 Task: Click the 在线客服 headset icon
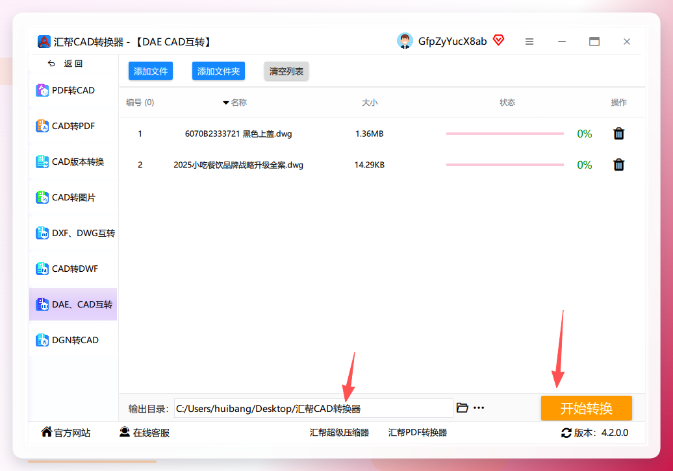(x=125, y=432)
